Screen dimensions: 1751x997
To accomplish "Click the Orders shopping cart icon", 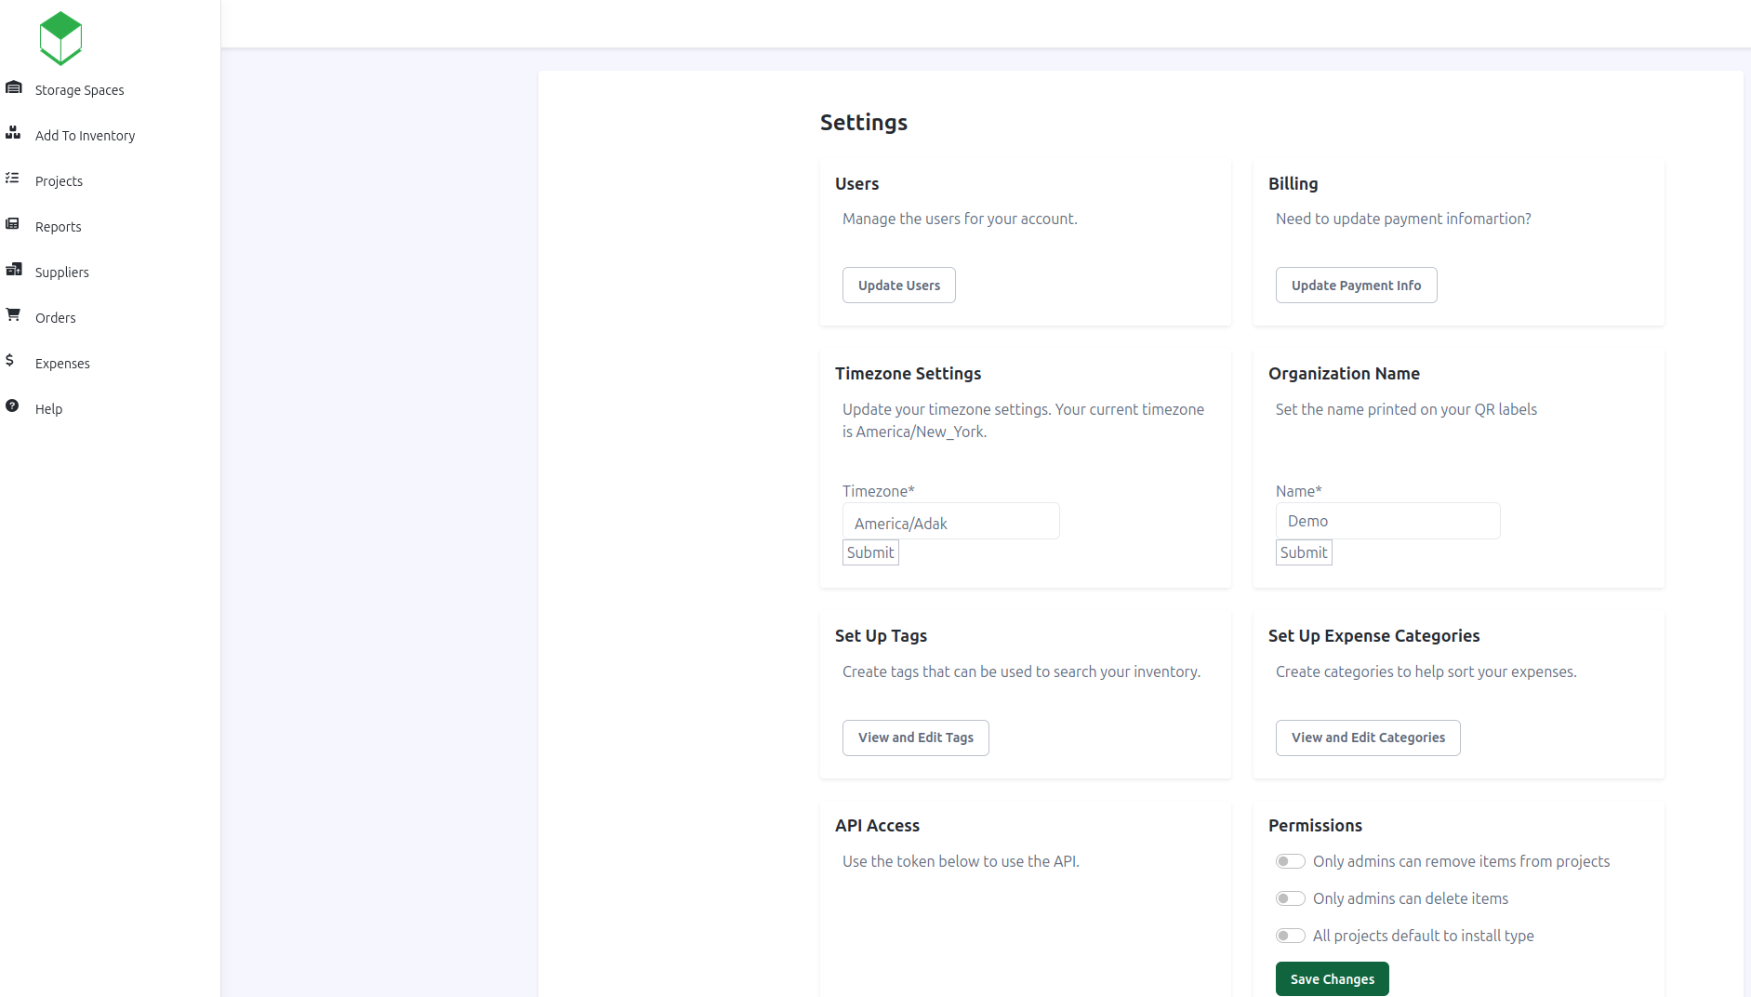I will tap(13, 314).
